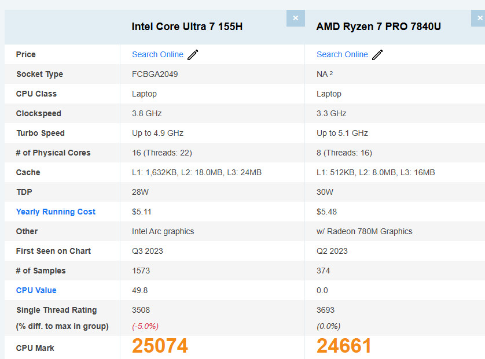Click the Intel Arc graphics text
The width and height of the screenshot is (485, 359).
click(163, 231)
